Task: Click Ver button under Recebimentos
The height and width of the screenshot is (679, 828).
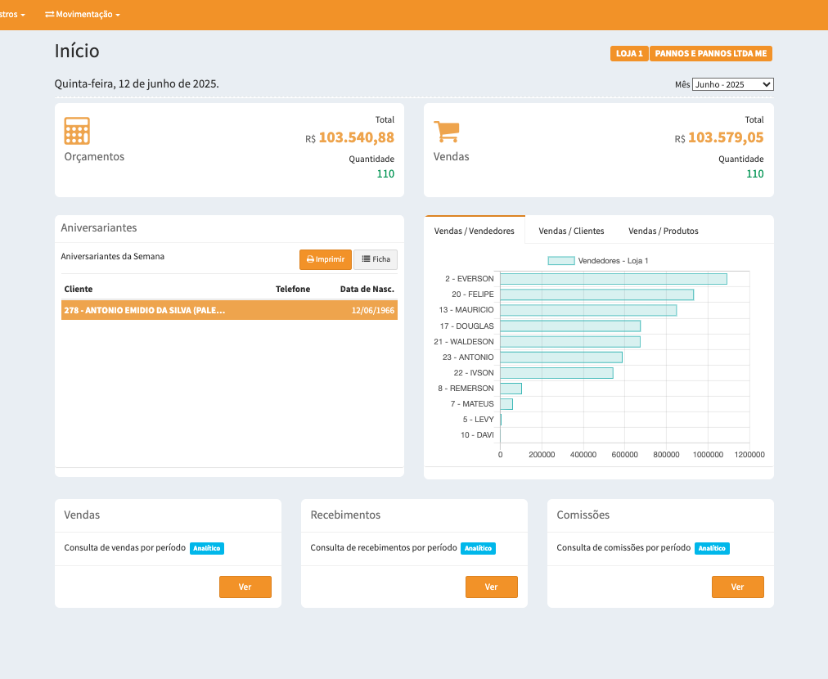Action: (491, 587)
